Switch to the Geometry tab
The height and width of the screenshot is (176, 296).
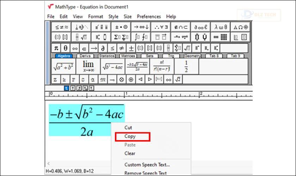(192, 56)
